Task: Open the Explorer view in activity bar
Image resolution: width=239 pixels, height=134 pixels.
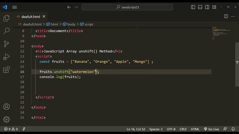Action: (6, 18)
